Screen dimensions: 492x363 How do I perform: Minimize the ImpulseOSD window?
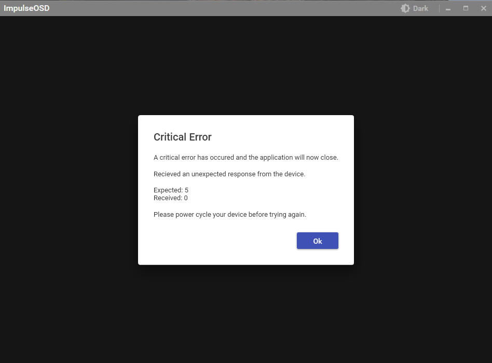[447, 8]
